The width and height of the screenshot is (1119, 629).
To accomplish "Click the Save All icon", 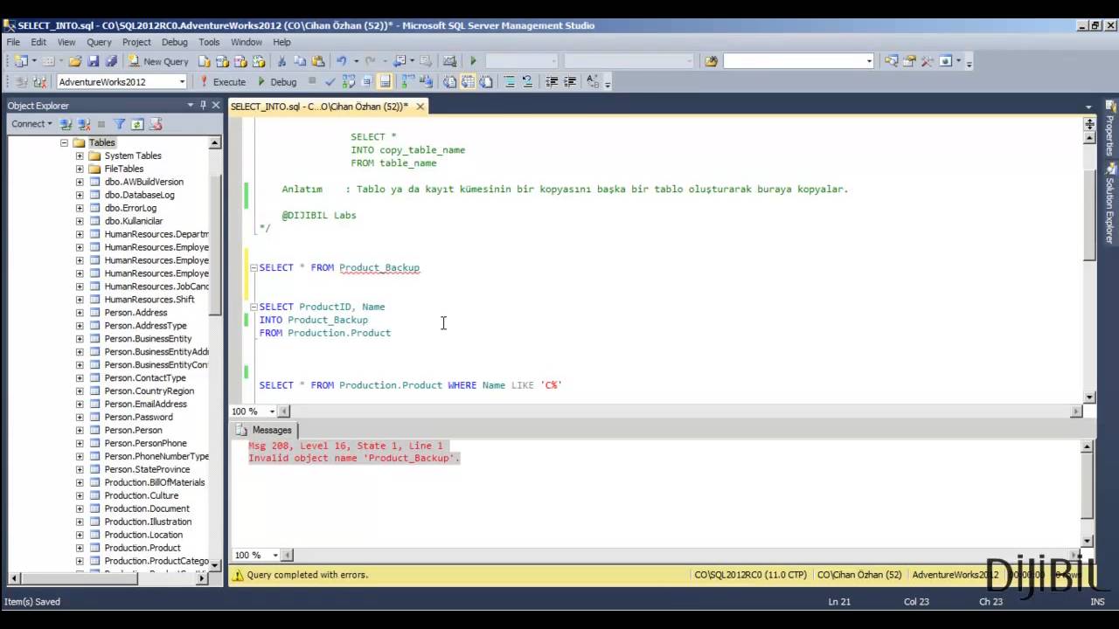I will (111, 61).
